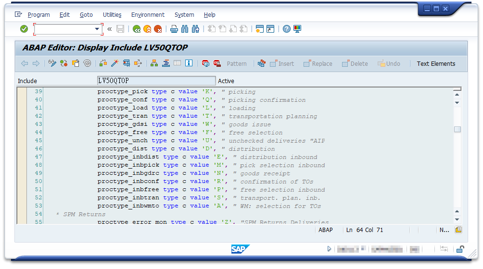The width and height of the screenshot is (483, 269).
Task: Click the Where-Used List icon
Action: click(x=138, y=63)
